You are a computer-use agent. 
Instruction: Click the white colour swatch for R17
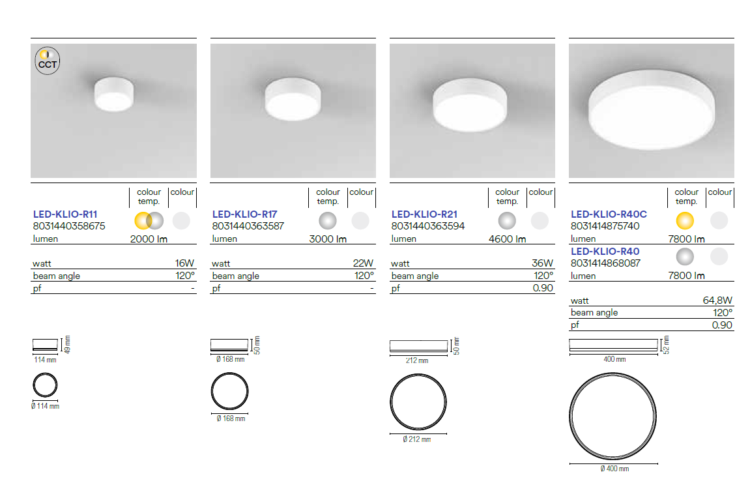(x=360, y=221)
